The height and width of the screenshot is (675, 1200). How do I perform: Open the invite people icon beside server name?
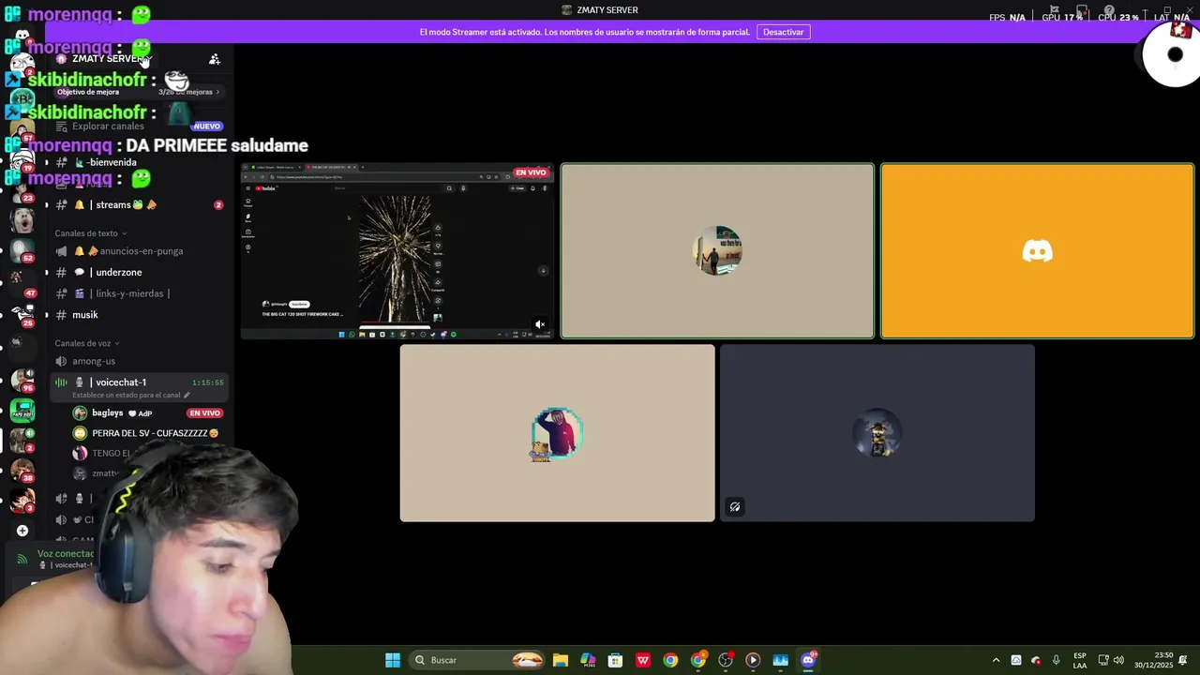click(215, 59)
